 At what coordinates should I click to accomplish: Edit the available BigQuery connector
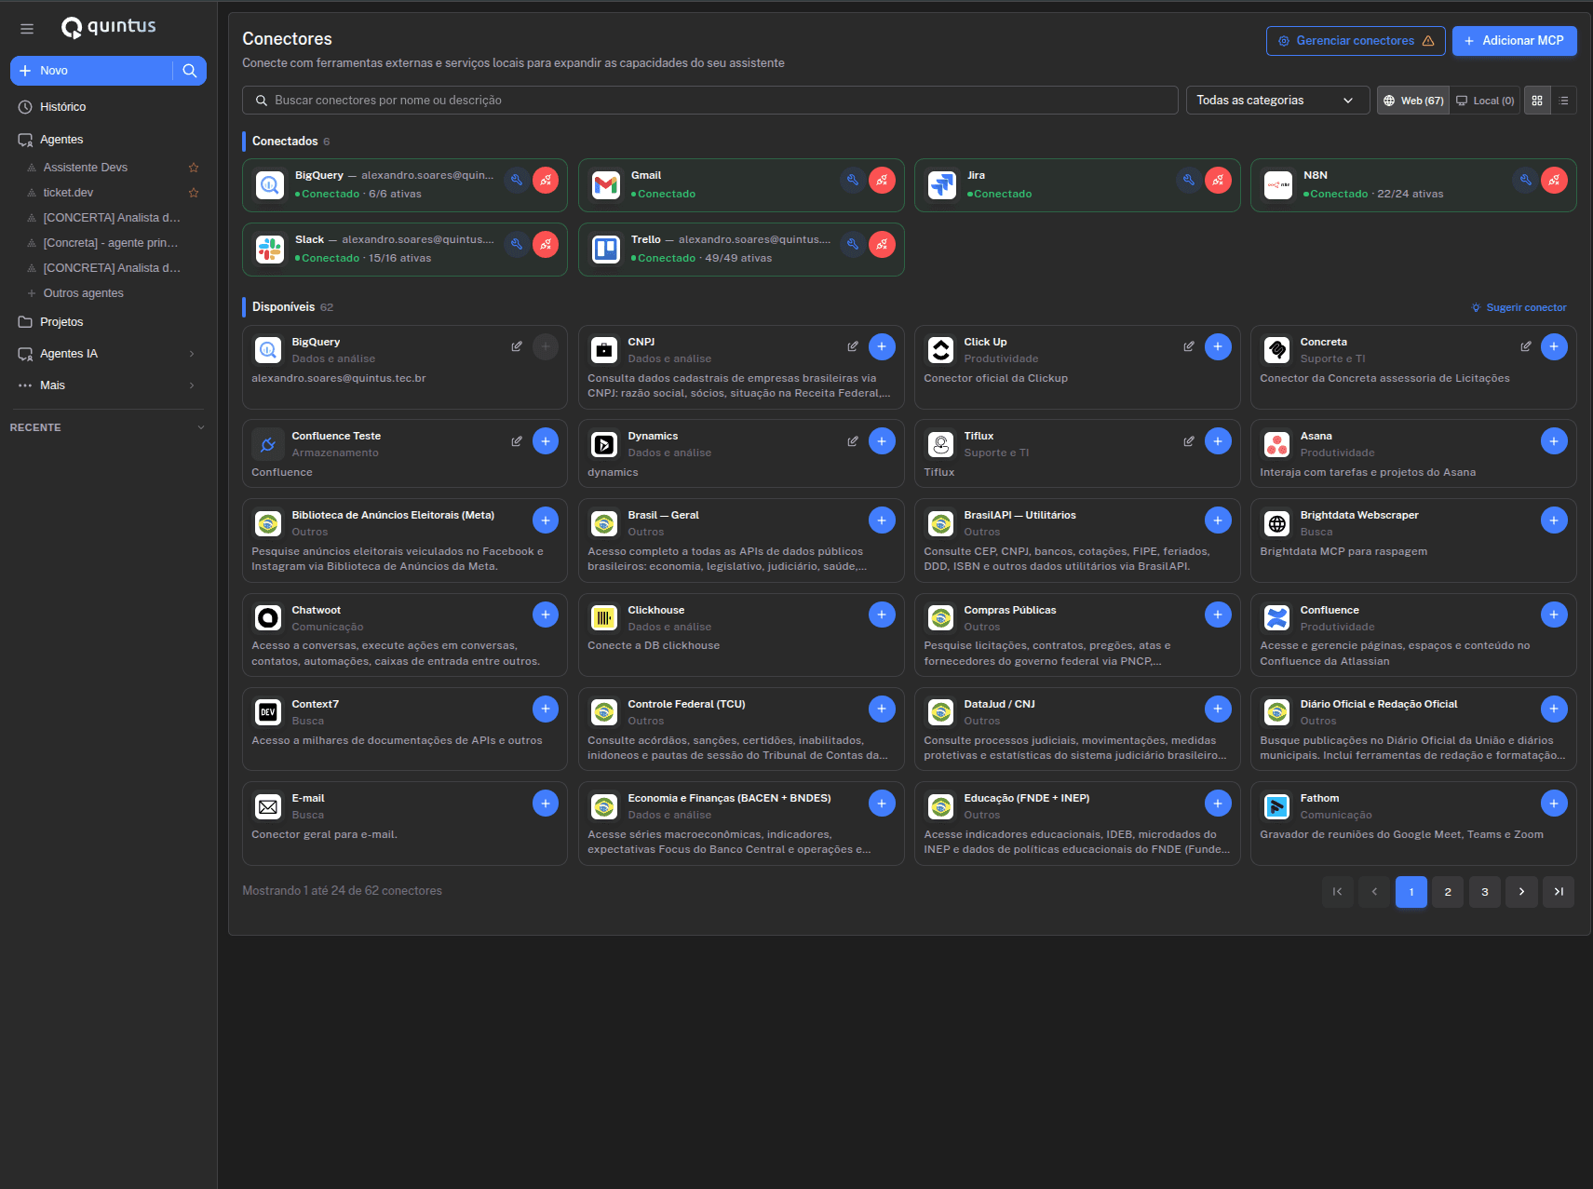(x=517, y=346)
